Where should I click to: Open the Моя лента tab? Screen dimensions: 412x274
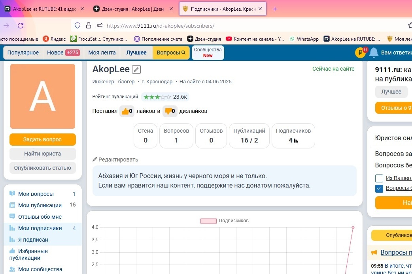pyautogui.click(x=102, y=53)
